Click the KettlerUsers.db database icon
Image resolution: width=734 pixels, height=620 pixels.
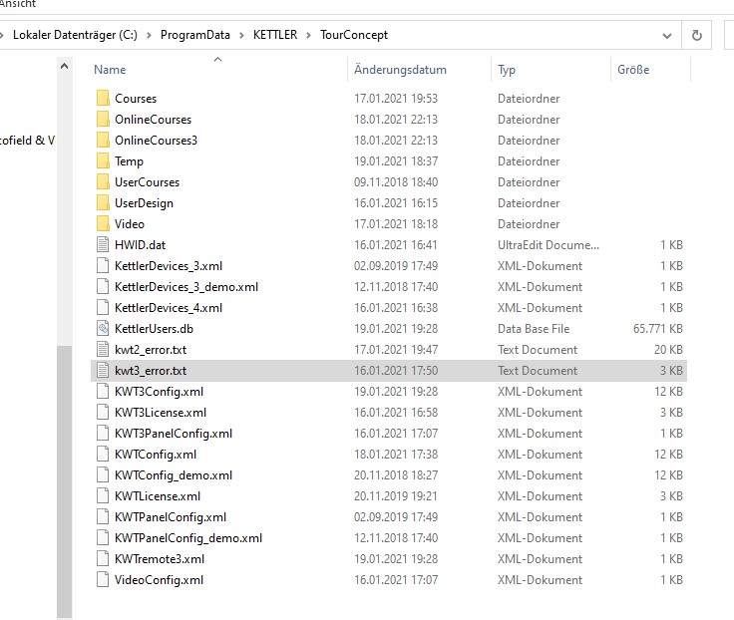pyautogui.click(x=103, y=329)
